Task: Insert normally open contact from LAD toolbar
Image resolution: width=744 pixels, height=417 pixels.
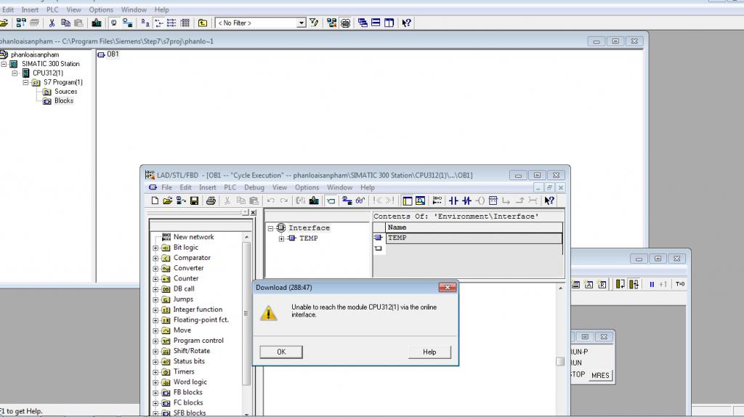Action: tap(453, 201)
